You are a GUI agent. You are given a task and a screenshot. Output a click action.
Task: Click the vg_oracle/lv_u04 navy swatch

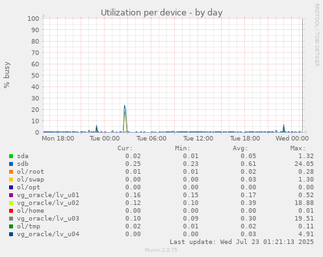(x=11, y=234)
